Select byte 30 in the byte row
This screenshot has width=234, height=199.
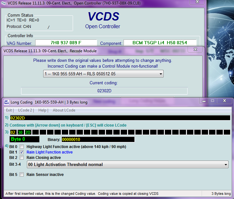pyautogui.click(x=20, y=132)
